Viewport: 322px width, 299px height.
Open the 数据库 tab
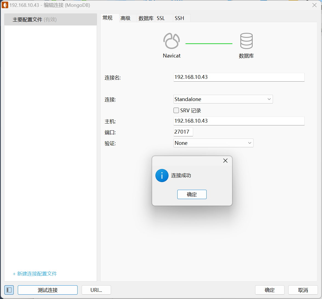click(146, 18)
